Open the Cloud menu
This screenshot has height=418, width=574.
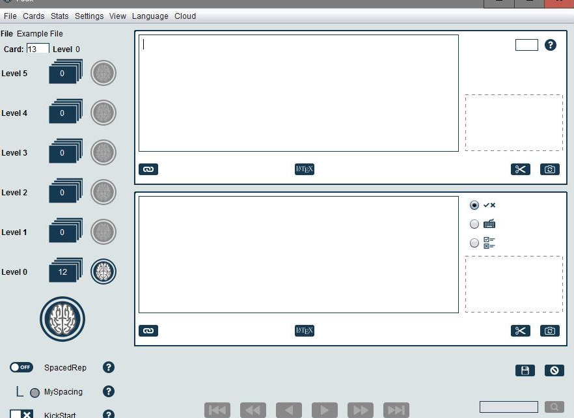coord(185,16)
